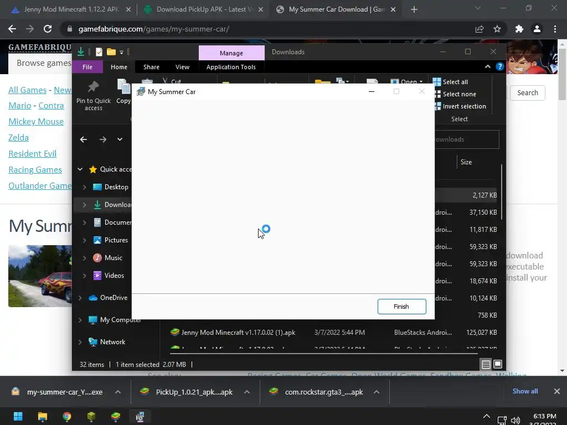The image size is (567, 425).
Task: Open the File tab in File Explorer
Action: point(87,67)
